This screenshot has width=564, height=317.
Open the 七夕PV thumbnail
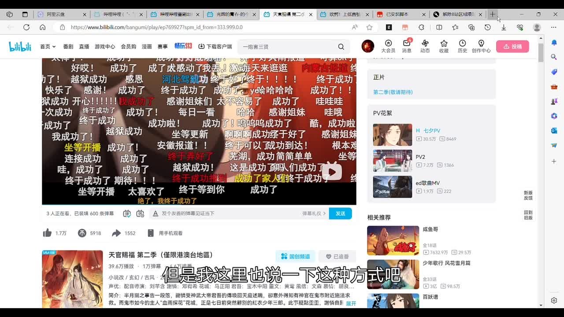393,135
